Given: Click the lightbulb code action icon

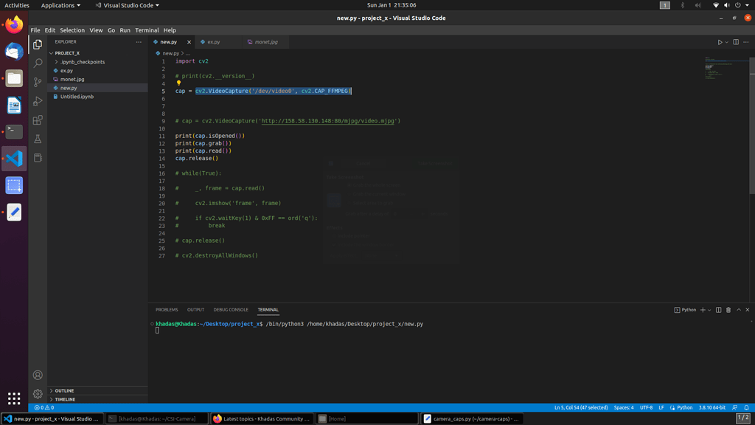Looking at the screenshot, I should pos(178,83).
